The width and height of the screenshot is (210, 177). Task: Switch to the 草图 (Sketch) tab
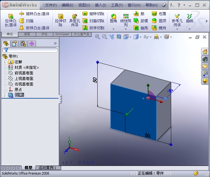(27, 34)
